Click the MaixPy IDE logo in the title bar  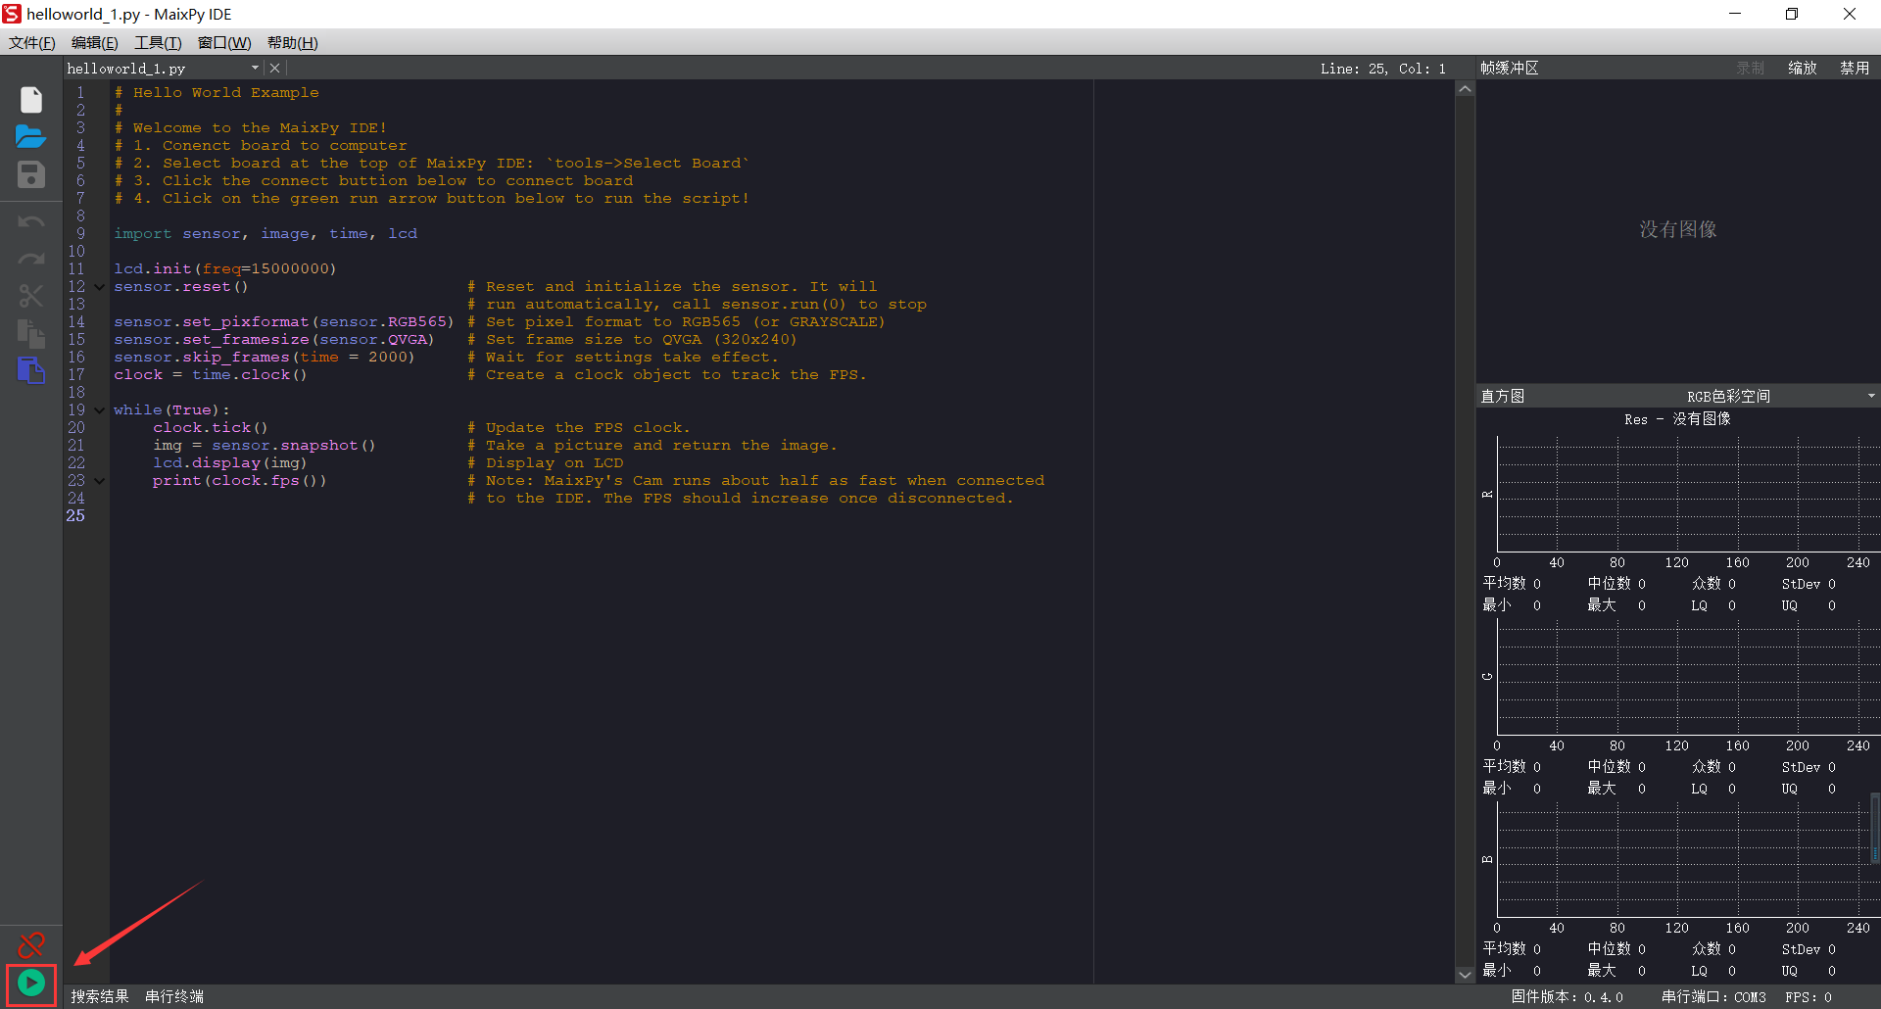coord(12,14)
